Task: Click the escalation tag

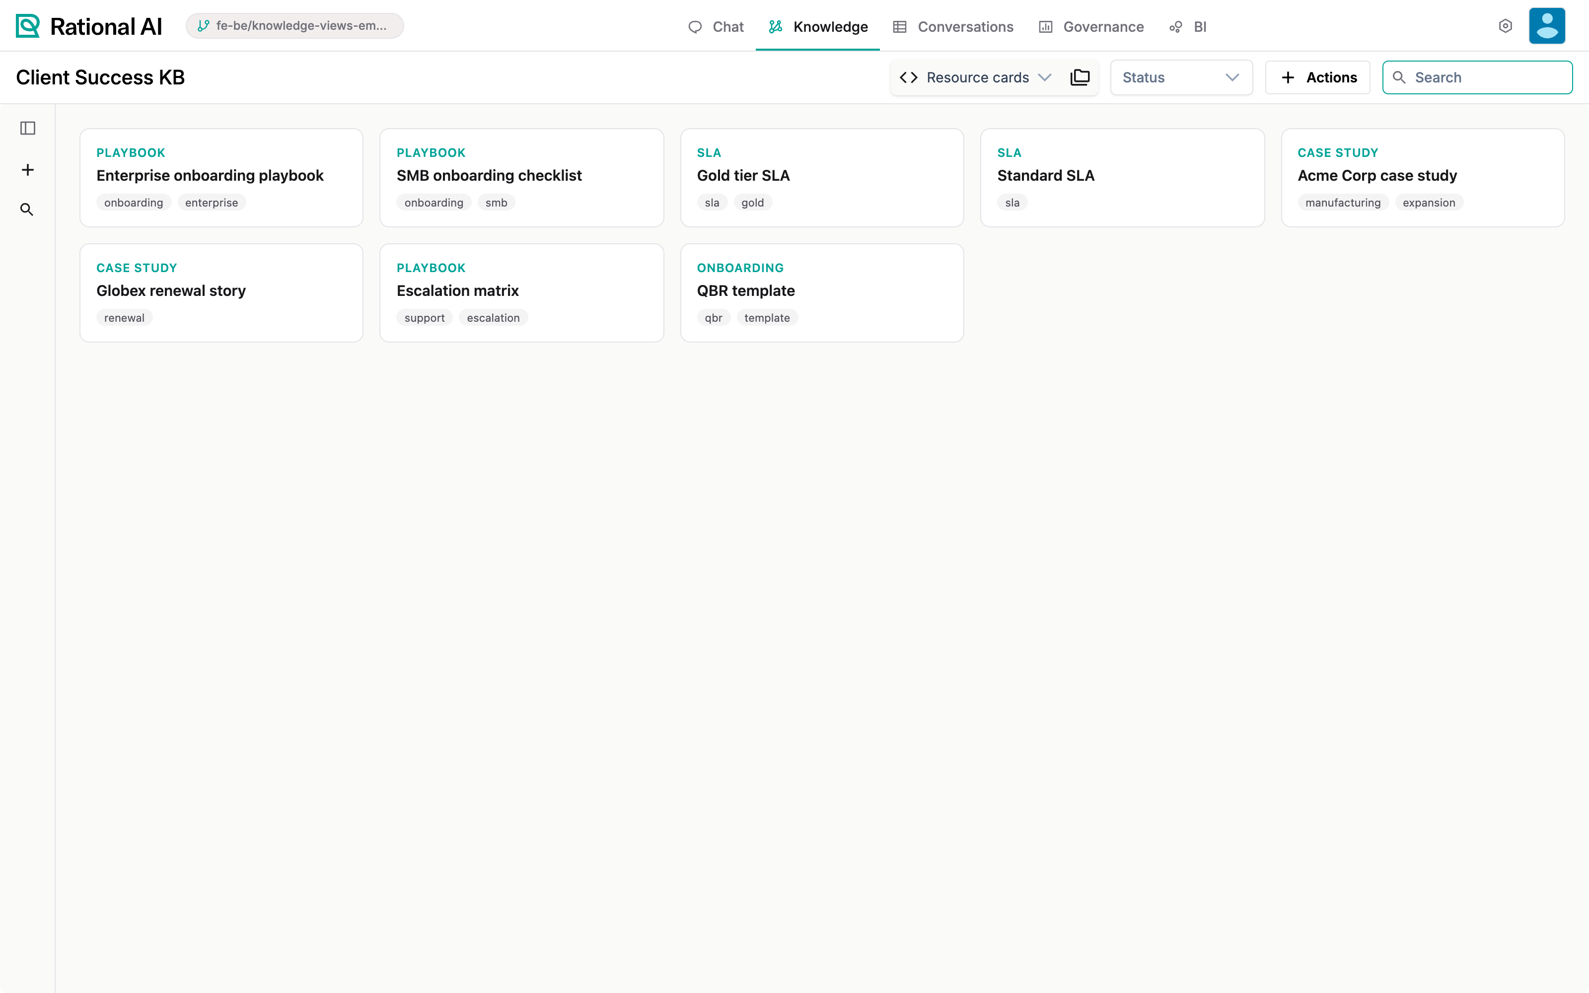Action: coord(493,318)
